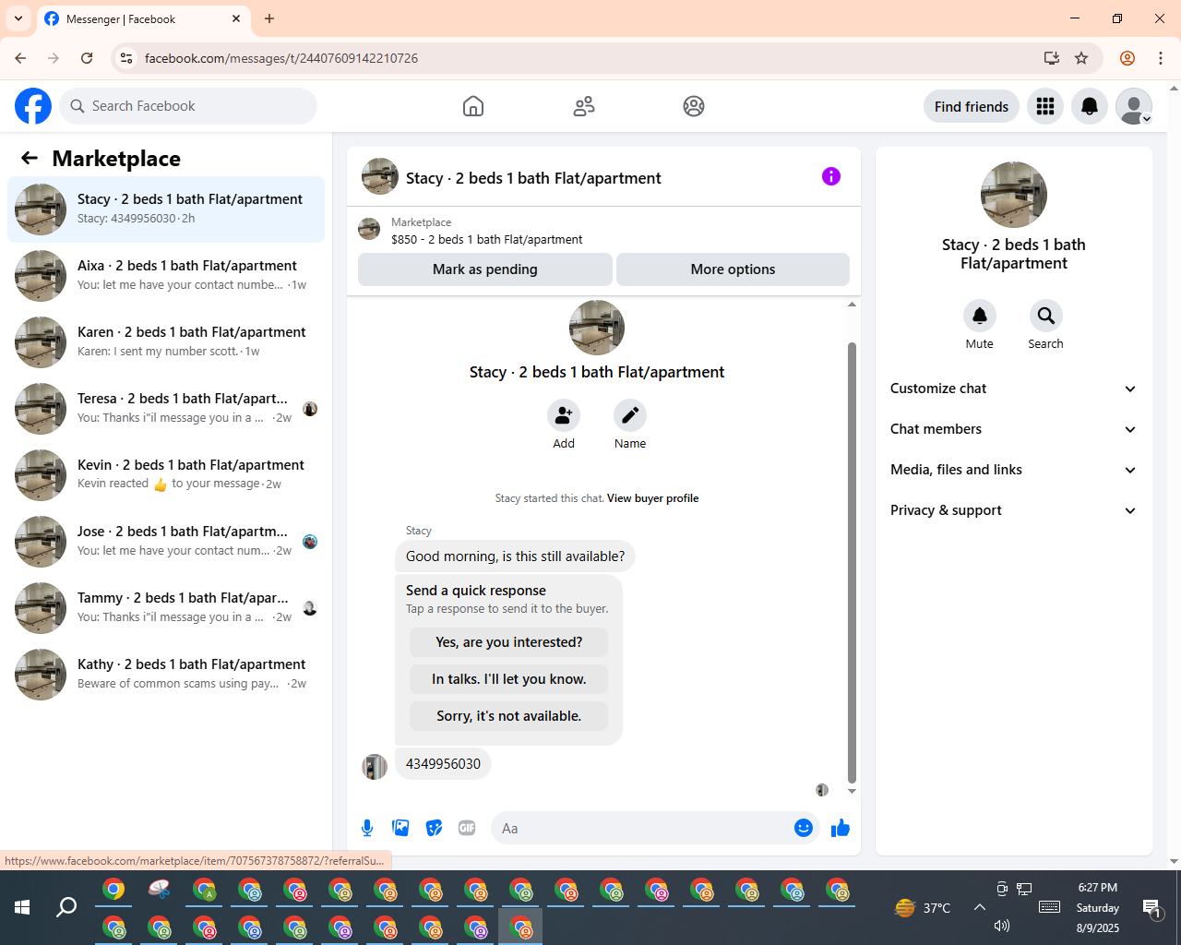The height and width of the screenshot is (945, 1181).
Task: Select the Messenger | Facebook browser tab
Action: click(x=143, y=19)
